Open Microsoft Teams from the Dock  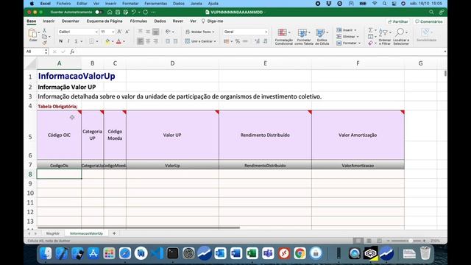(268, 253)
